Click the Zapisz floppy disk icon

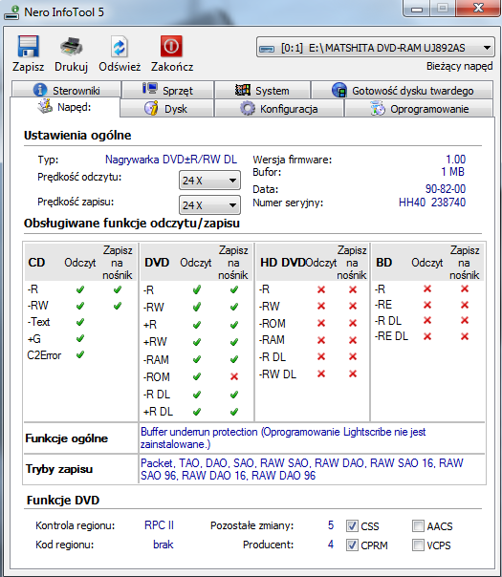click(x=28, y=47)
